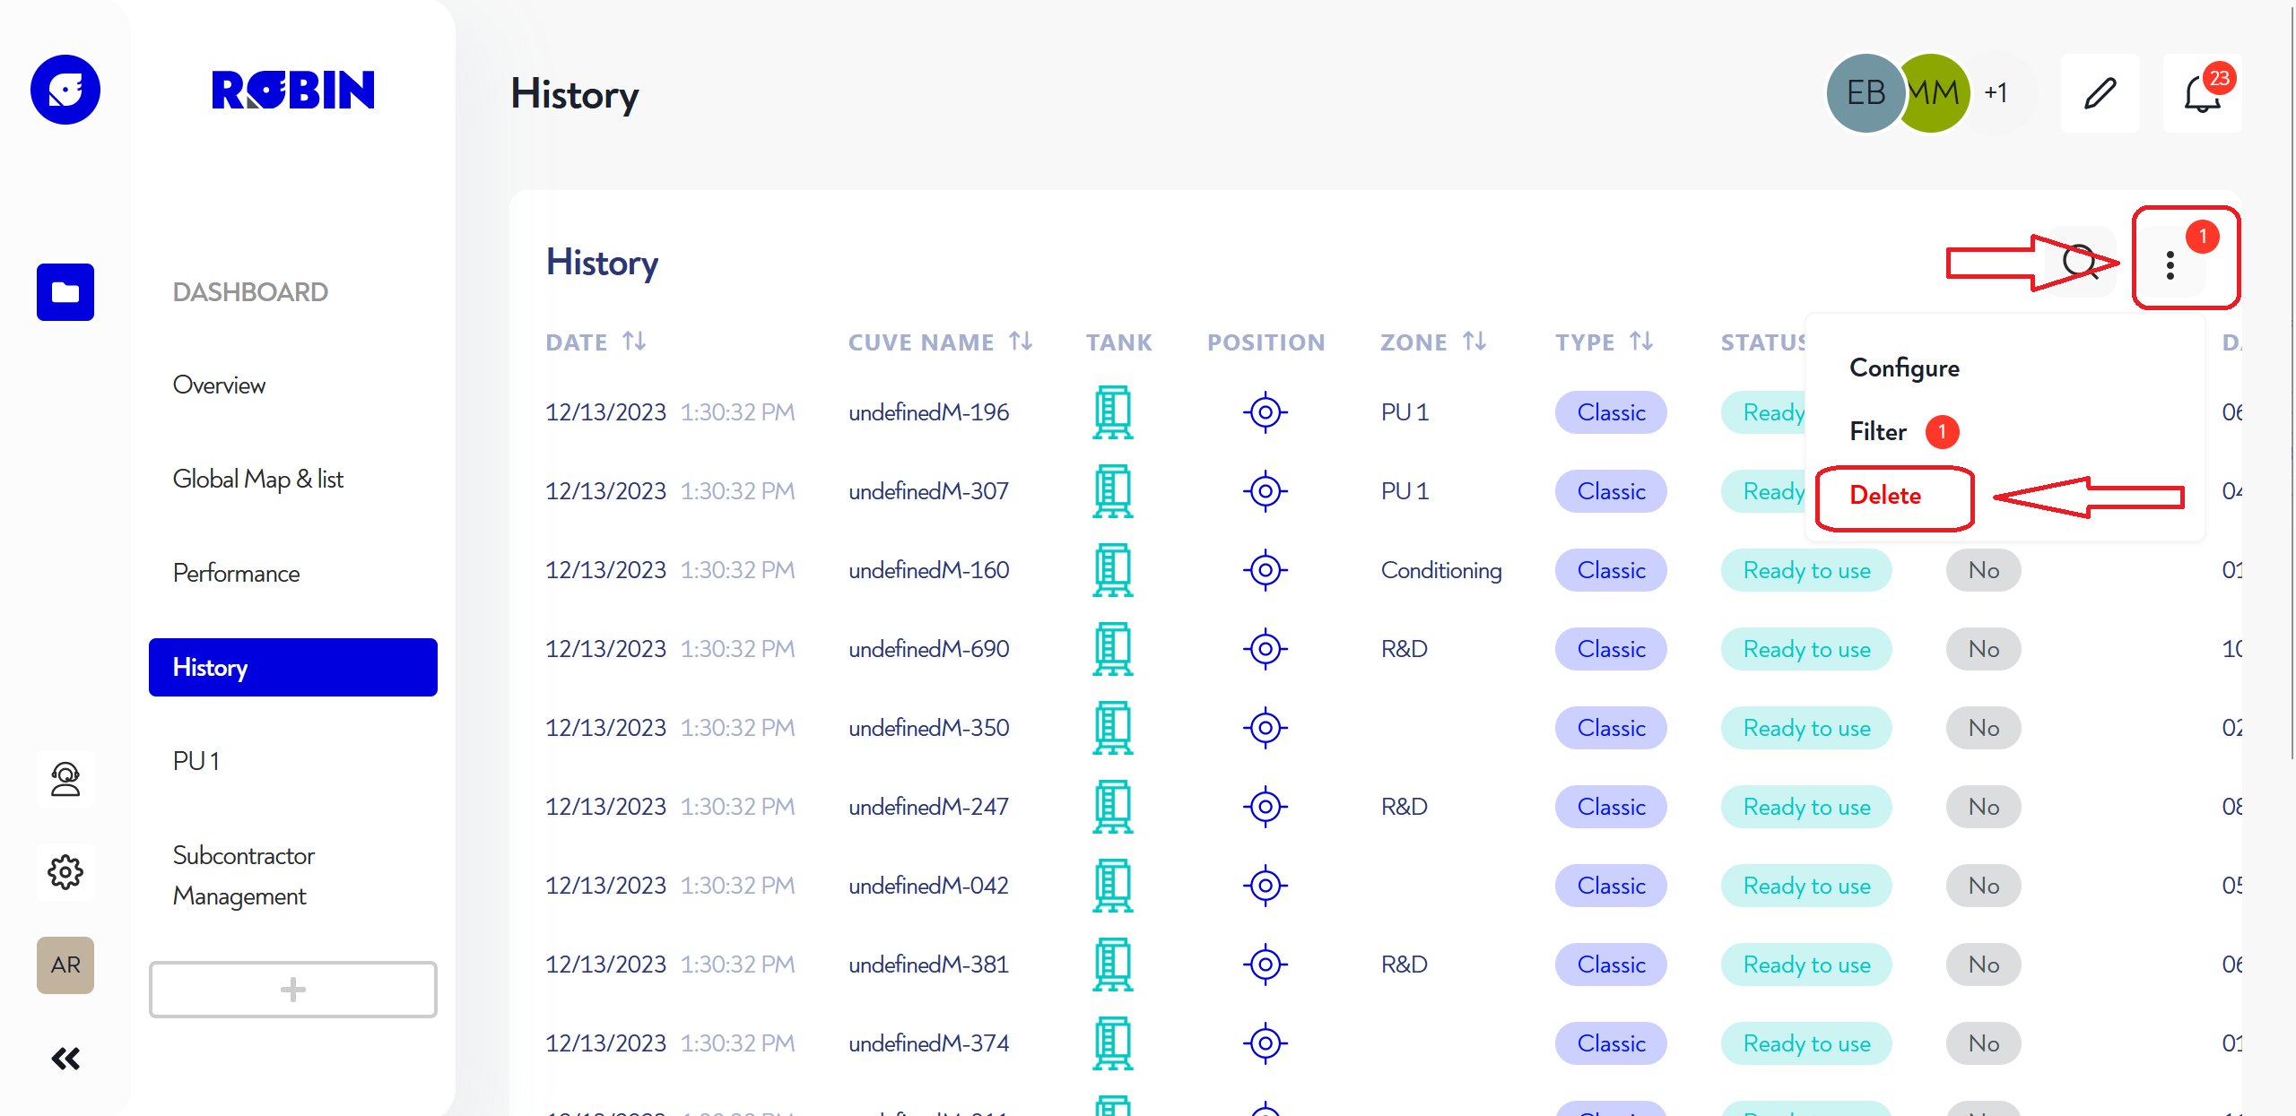Click the three-dot menu icon
Screen dimensions: 2296x1116
(2171, 264)
